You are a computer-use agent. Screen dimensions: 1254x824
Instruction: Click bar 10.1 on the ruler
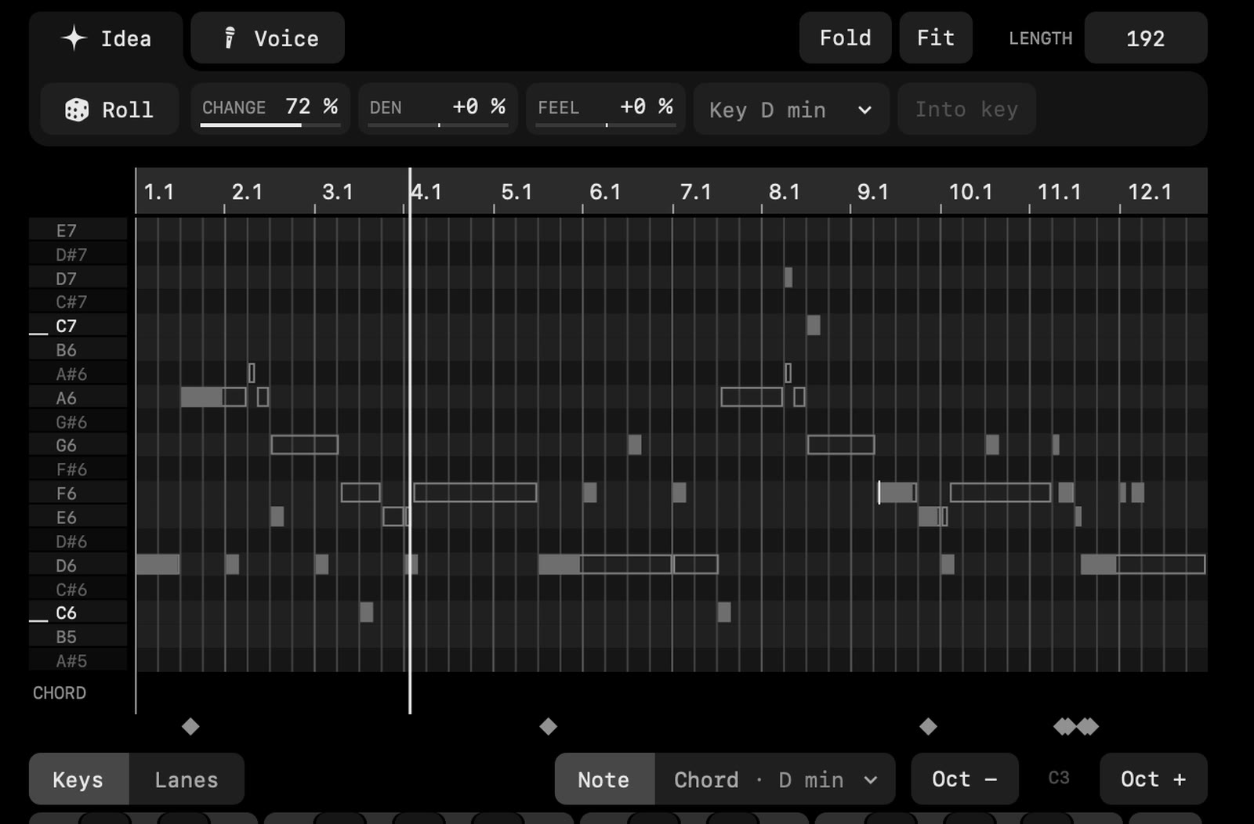(x=971, y=192)
